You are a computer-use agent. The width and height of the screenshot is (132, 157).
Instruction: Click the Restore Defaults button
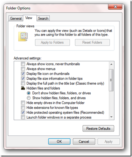click(x=98, y=129)
